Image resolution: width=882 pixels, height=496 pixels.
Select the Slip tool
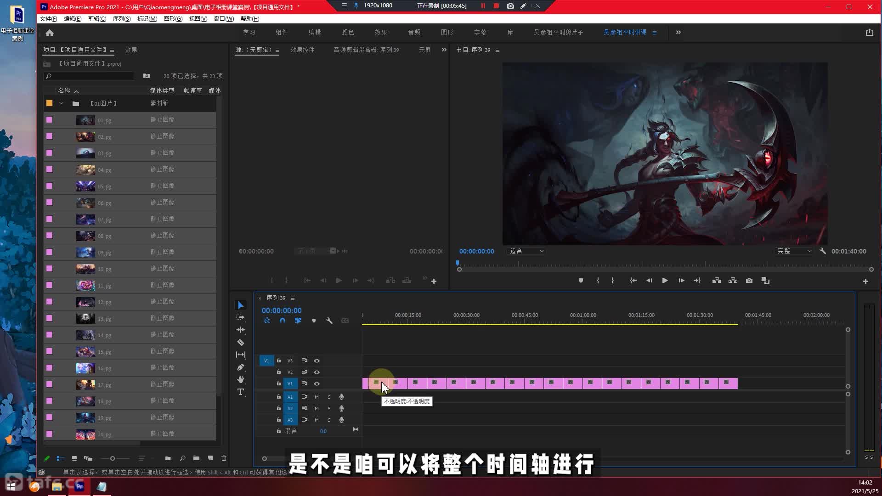point(241,355)
